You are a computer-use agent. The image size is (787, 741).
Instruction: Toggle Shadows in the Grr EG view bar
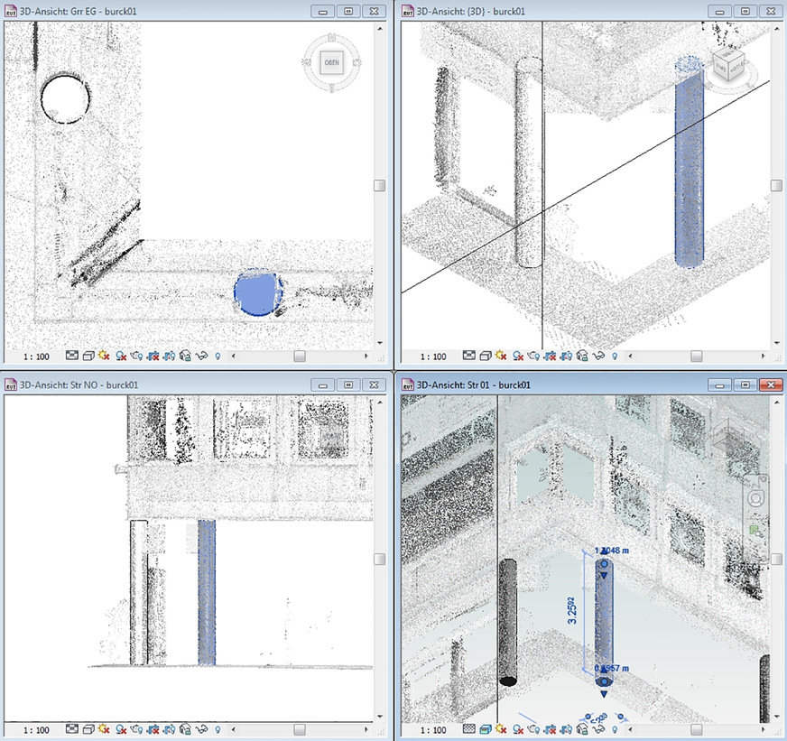(120, 356)
